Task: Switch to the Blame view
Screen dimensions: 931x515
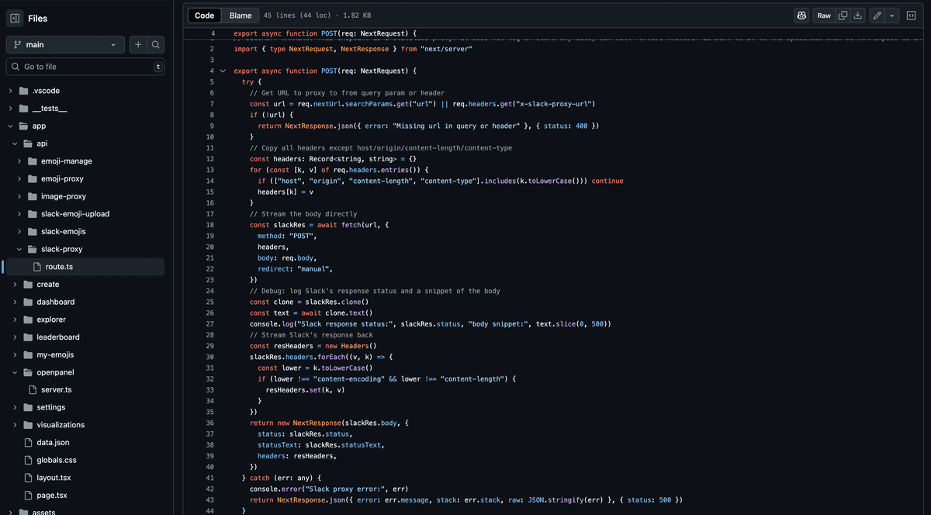Action: click(241, 15)
